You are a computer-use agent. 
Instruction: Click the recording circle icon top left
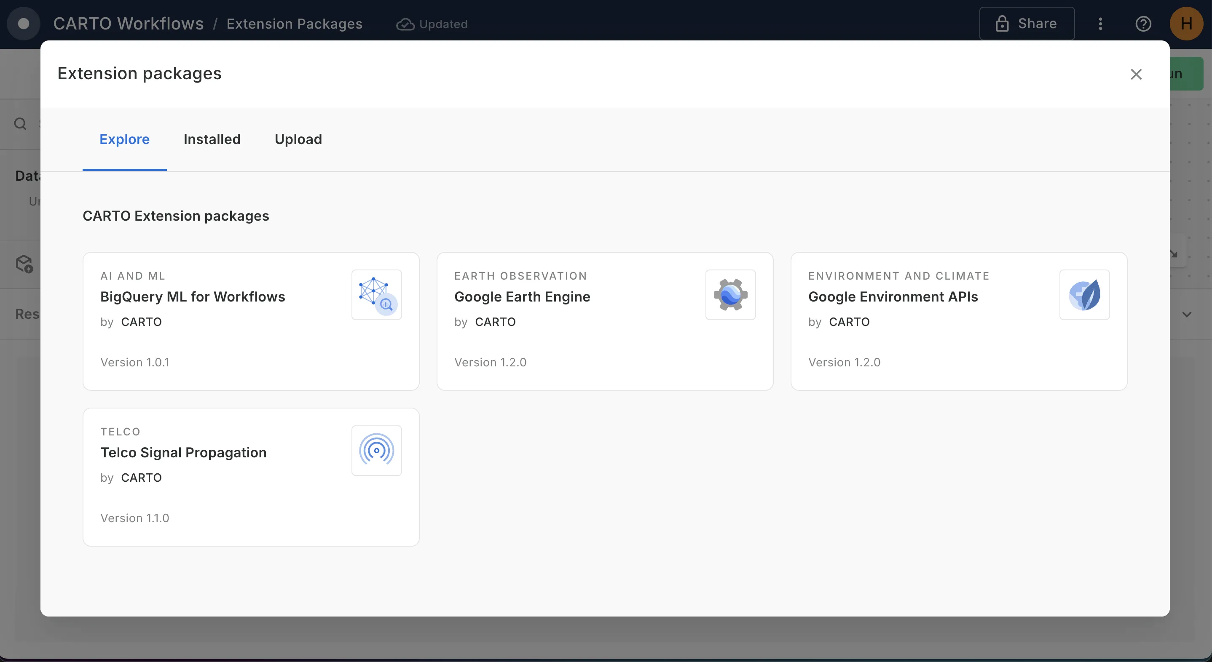point(23,24)
